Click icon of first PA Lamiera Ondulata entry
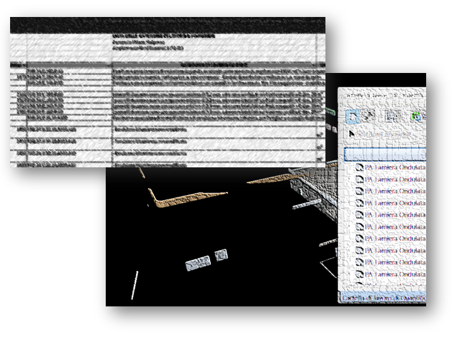 tap(359, 168)
